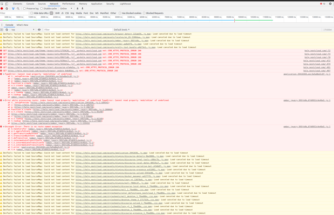This screenshot has width=334, height=215.
Task: Switch to the Security tab
Action: click(110, 4)
